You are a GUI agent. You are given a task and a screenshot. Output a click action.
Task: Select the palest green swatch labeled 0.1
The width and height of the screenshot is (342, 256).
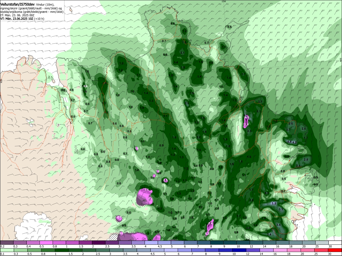pos(7,250)
